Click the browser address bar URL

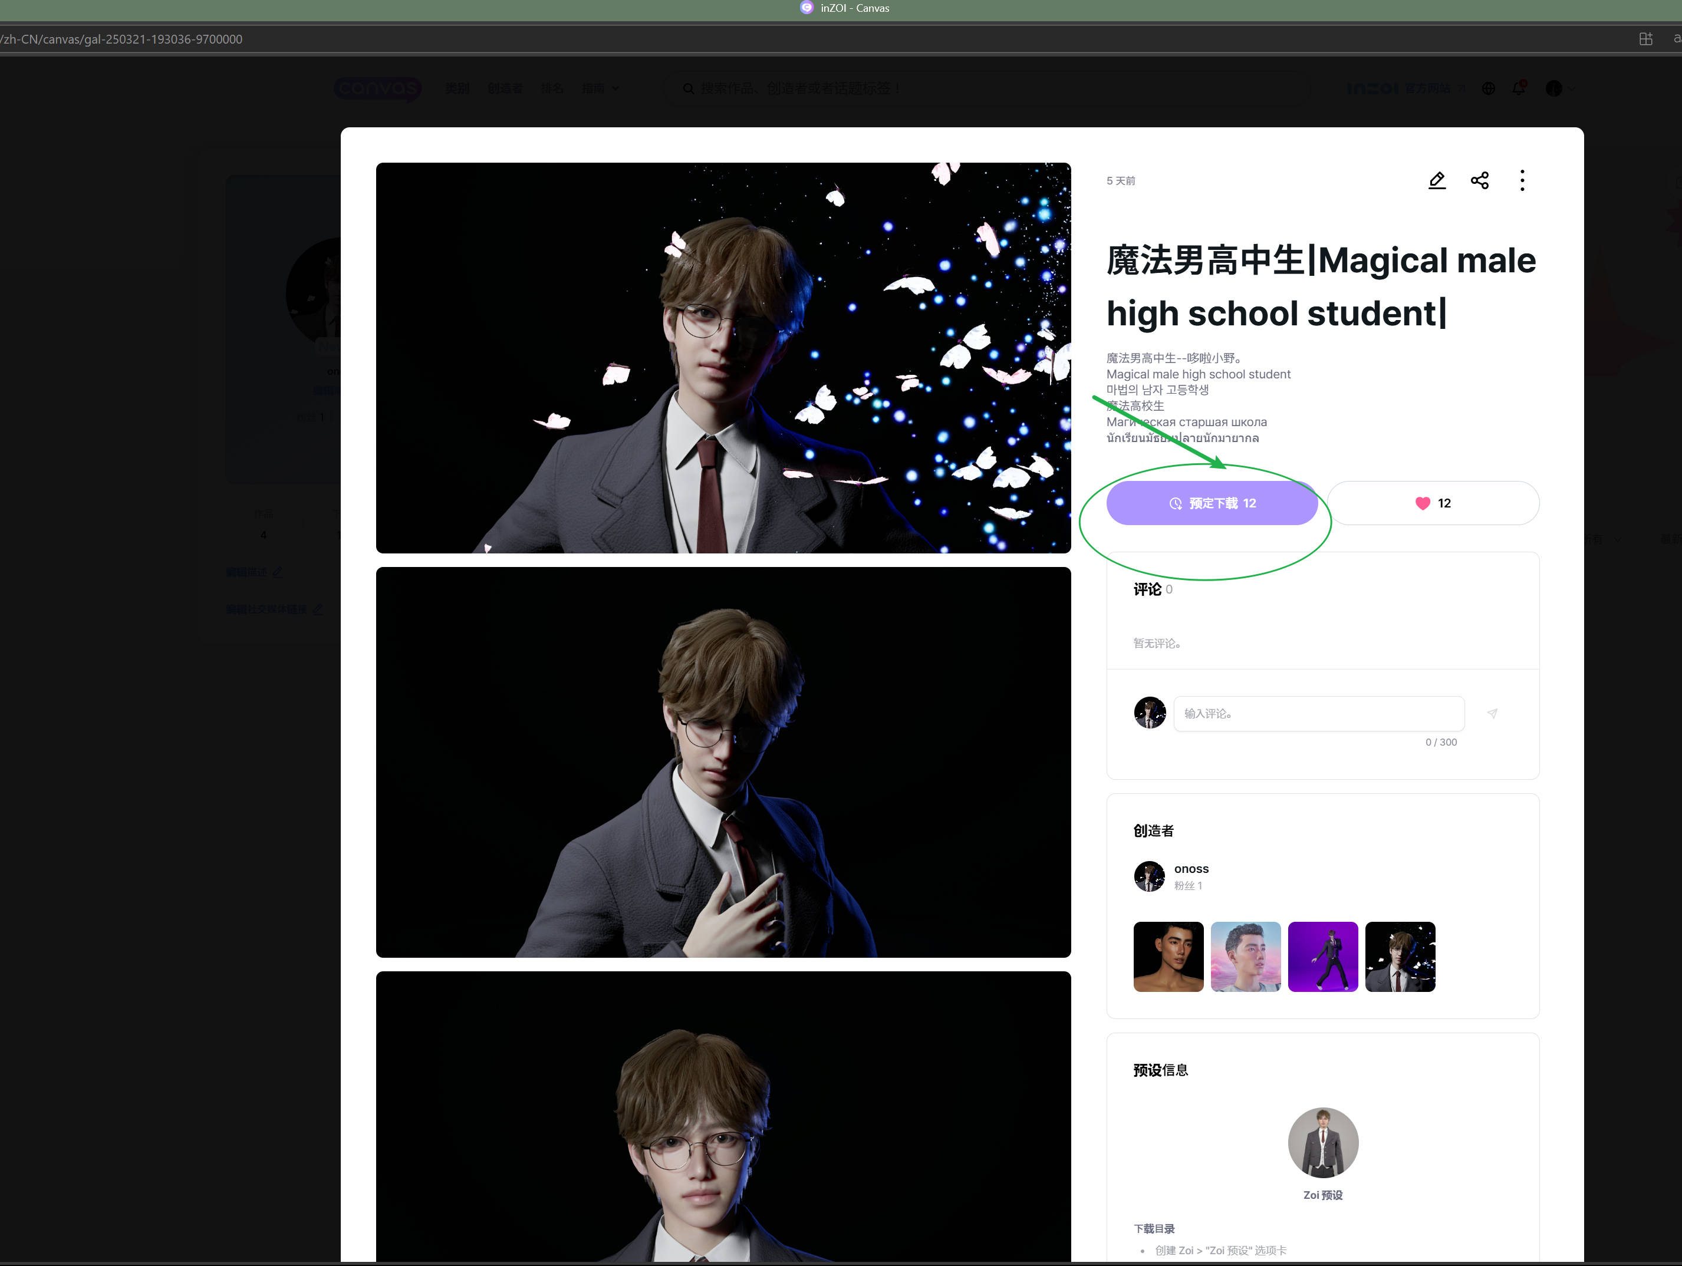point(121,39)
